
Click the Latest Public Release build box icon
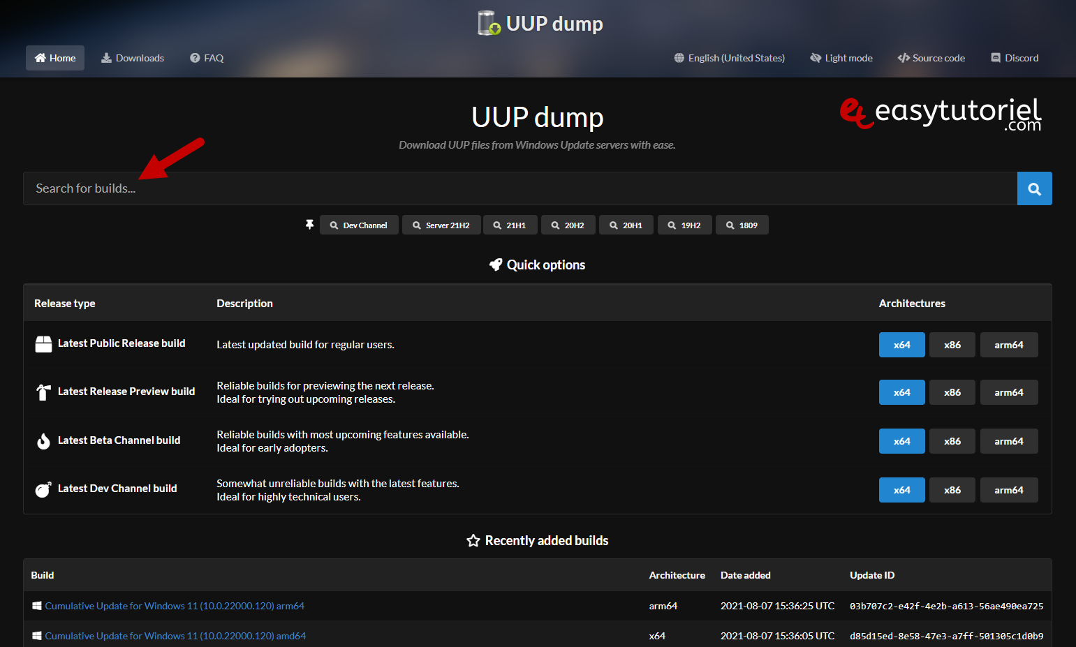pos(43,344)
